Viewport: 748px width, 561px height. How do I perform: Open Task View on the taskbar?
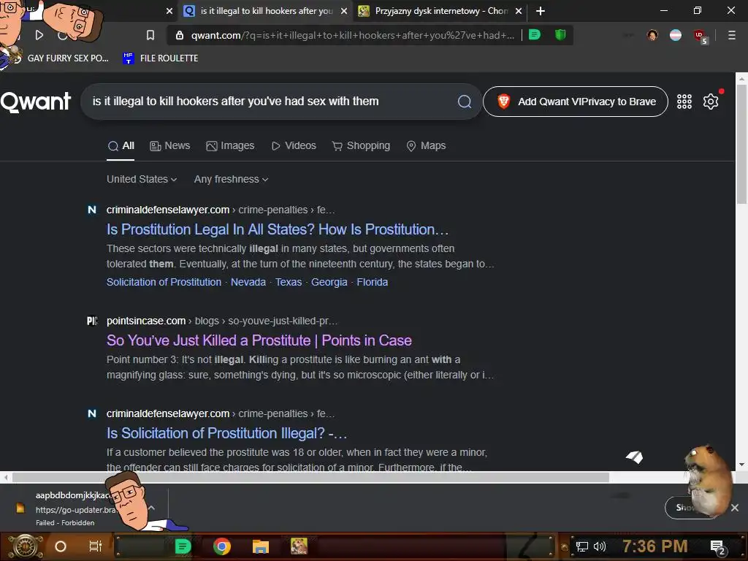[96, 546]
